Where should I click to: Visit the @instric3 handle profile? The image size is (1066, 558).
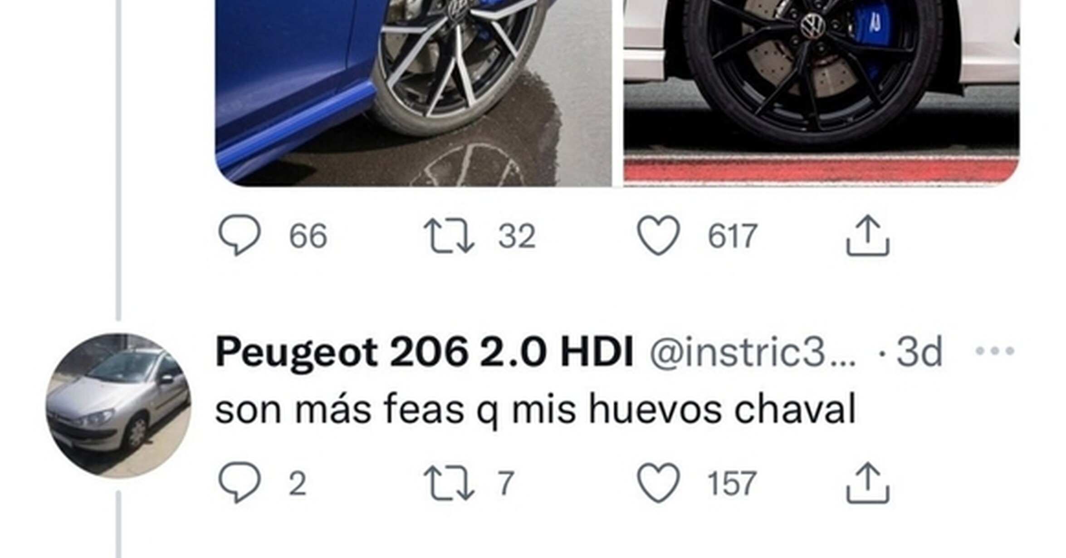753,352
